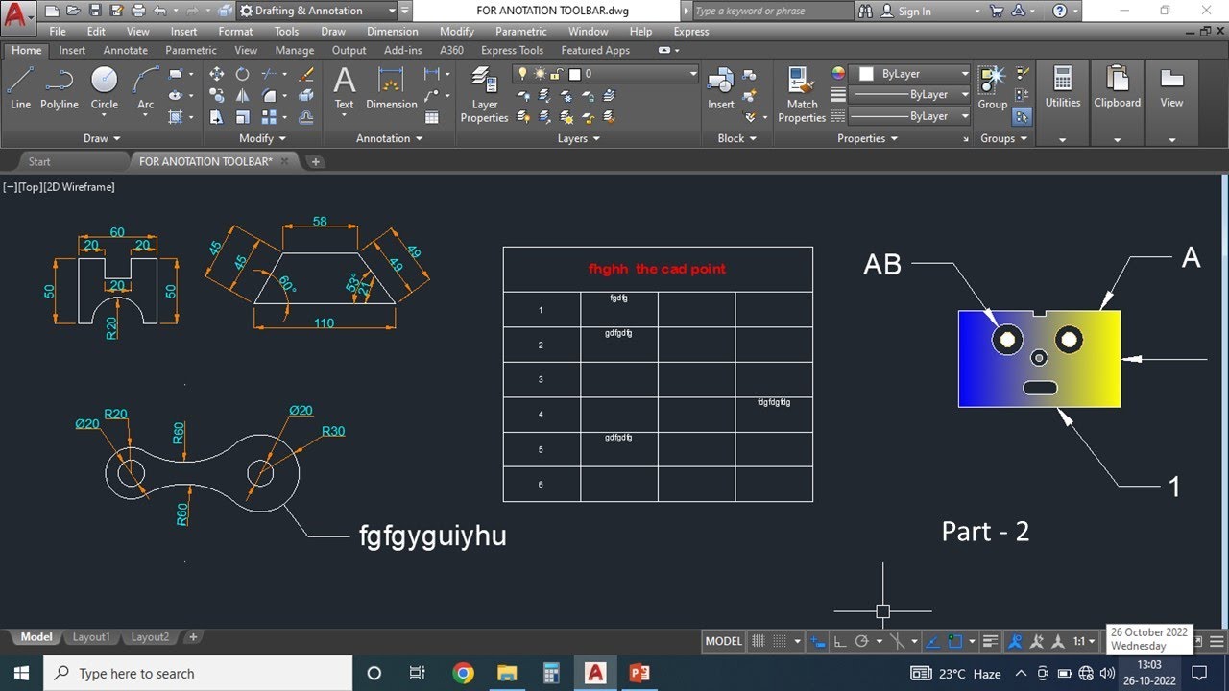The height and width of the screenshot is (691, 1229).
Task: Open the Start tab
Action: (x=39, y=161)
